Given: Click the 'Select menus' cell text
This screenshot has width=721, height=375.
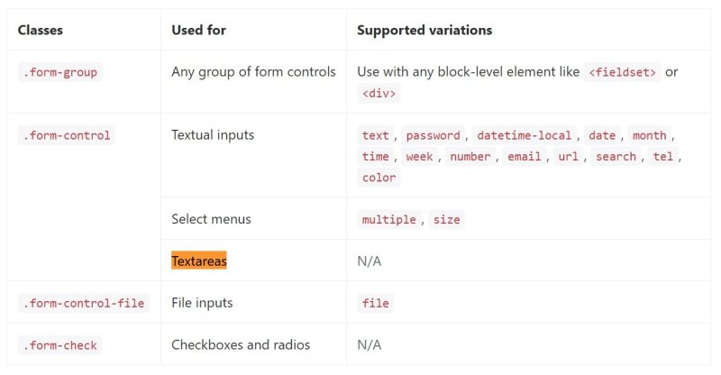Looking at the screenshot, I should [211, 219].
